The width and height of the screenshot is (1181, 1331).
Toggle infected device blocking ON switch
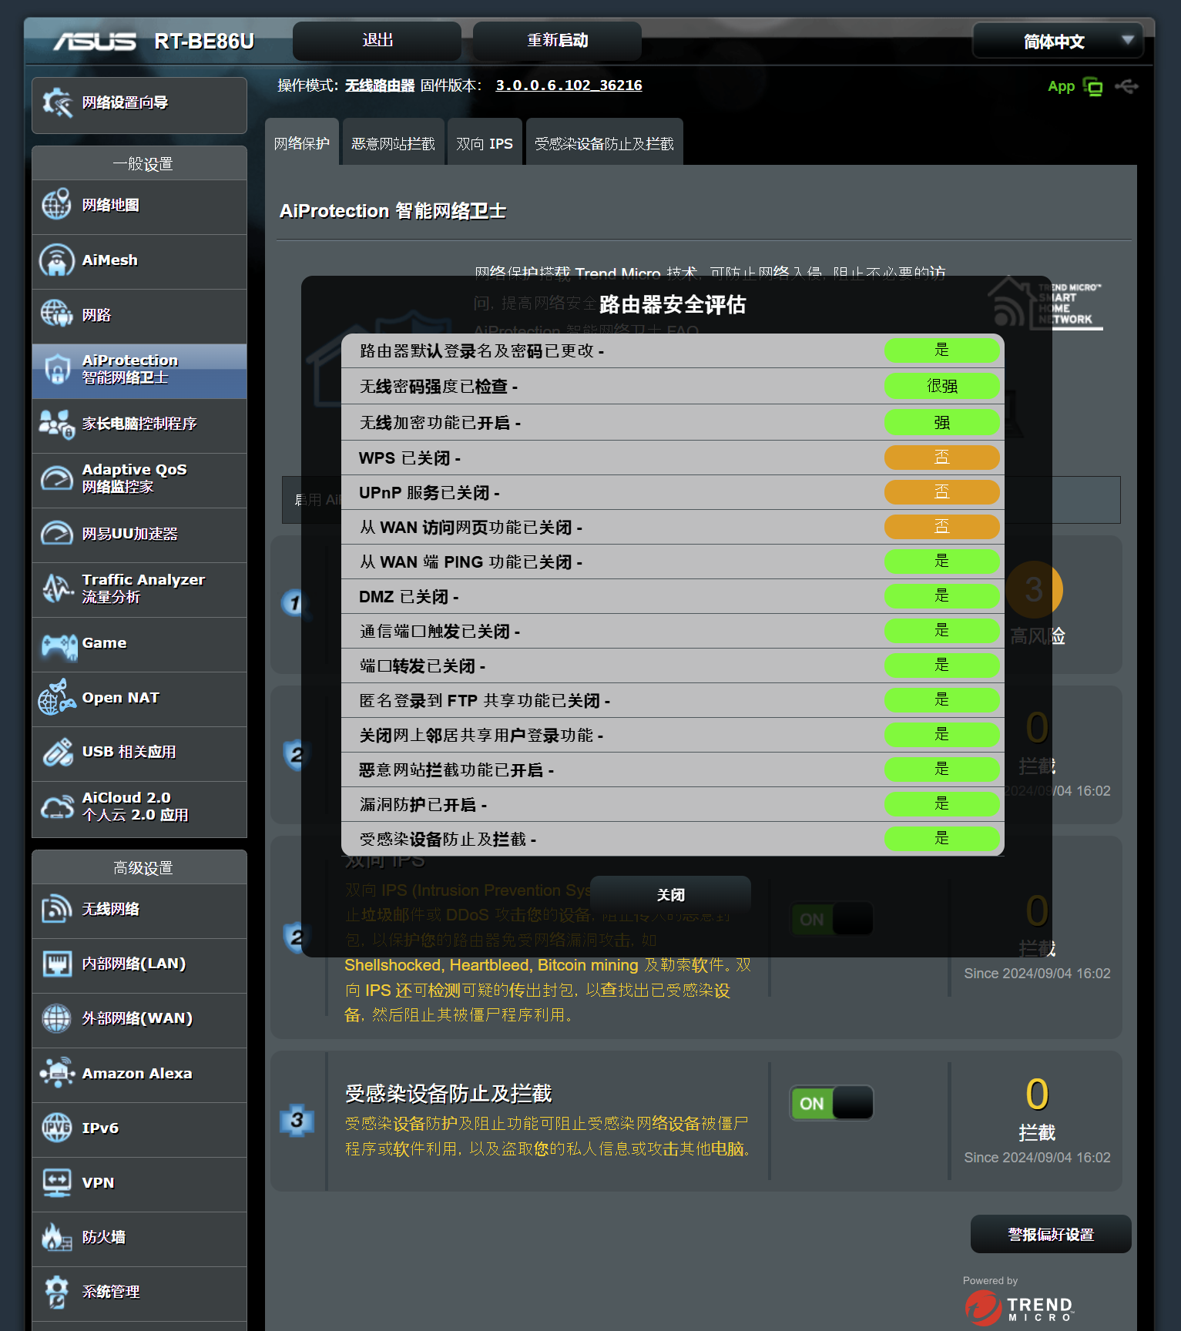tap(831, 1103)
